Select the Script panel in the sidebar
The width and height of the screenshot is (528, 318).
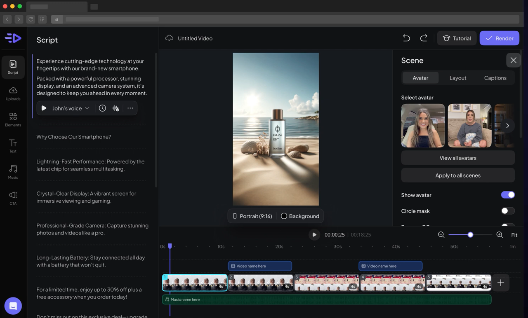(13, 67)
